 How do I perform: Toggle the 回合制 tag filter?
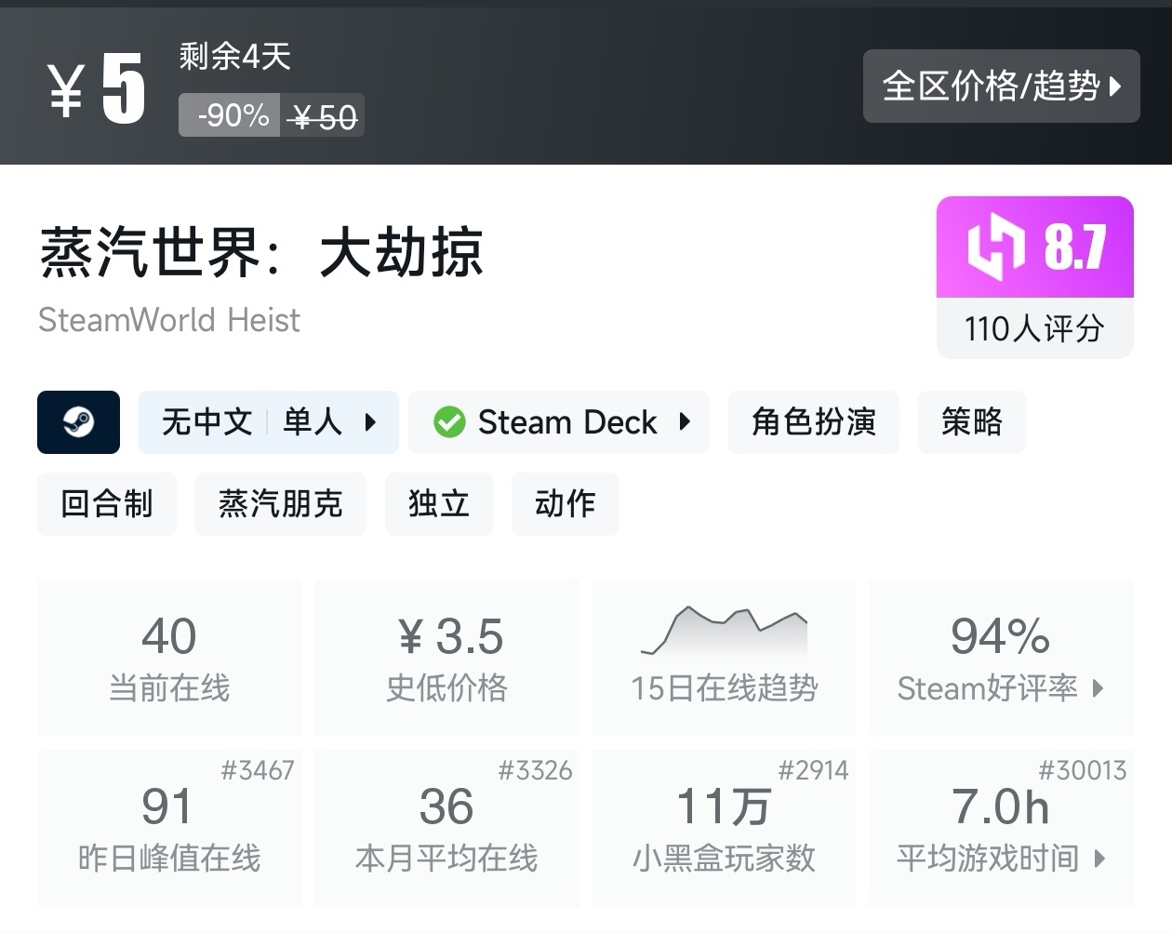click(107, 504)
